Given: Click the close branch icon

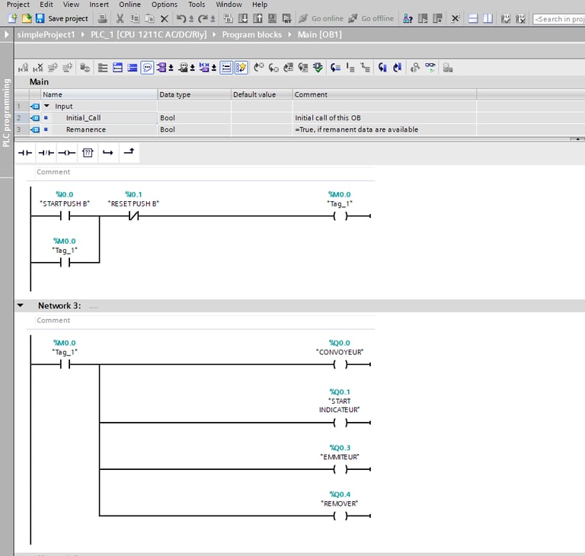Looking at the screenshot, I should coord(128,153).
